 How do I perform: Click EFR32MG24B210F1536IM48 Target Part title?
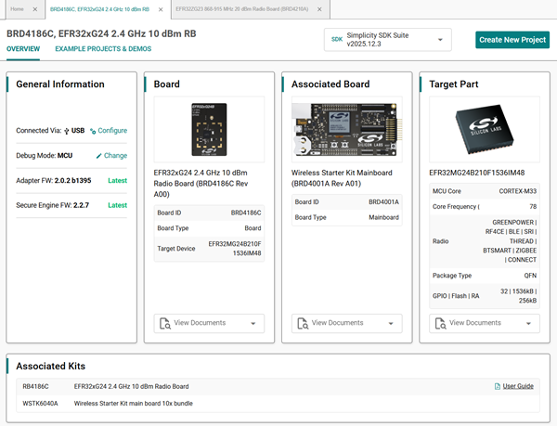[477, 174]
